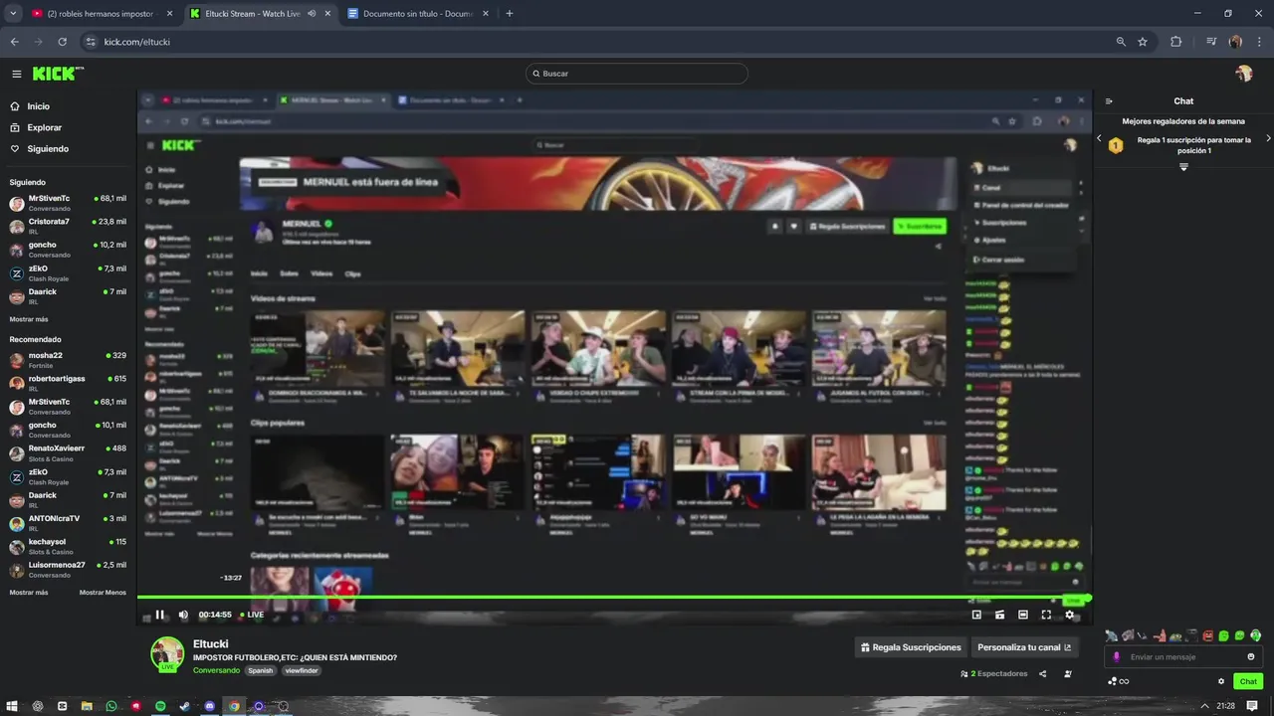Screen dimensions: 1274x716
Task: Open the moderator user icon below player
Action: point(1068,673)
